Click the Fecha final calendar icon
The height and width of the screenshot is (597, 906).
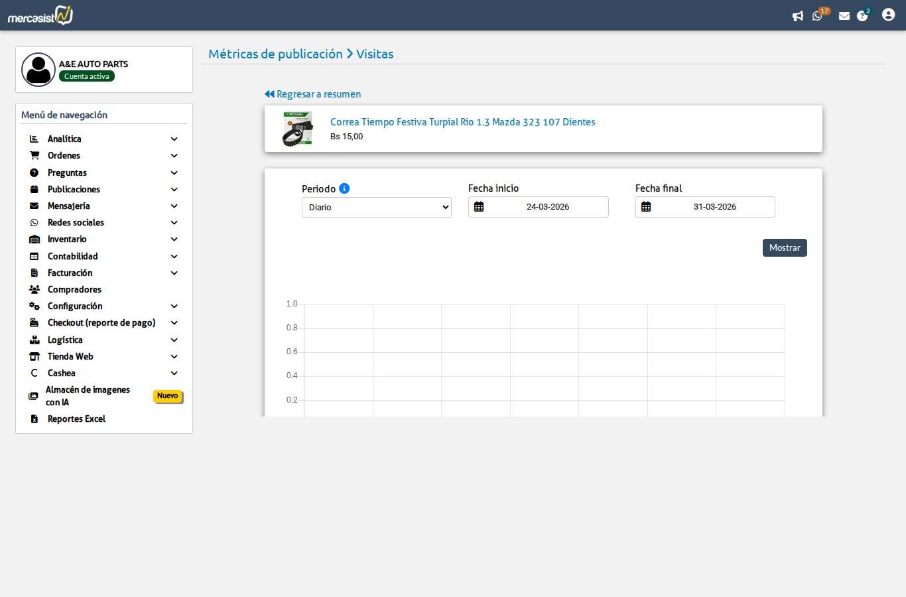(x=646, y=207)
